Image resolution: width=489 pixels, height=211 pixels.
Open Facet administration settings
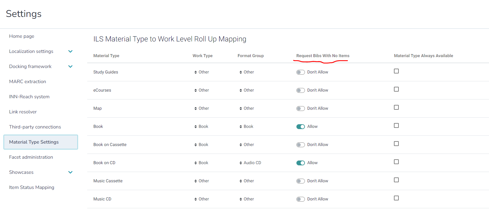click(31, 157)
